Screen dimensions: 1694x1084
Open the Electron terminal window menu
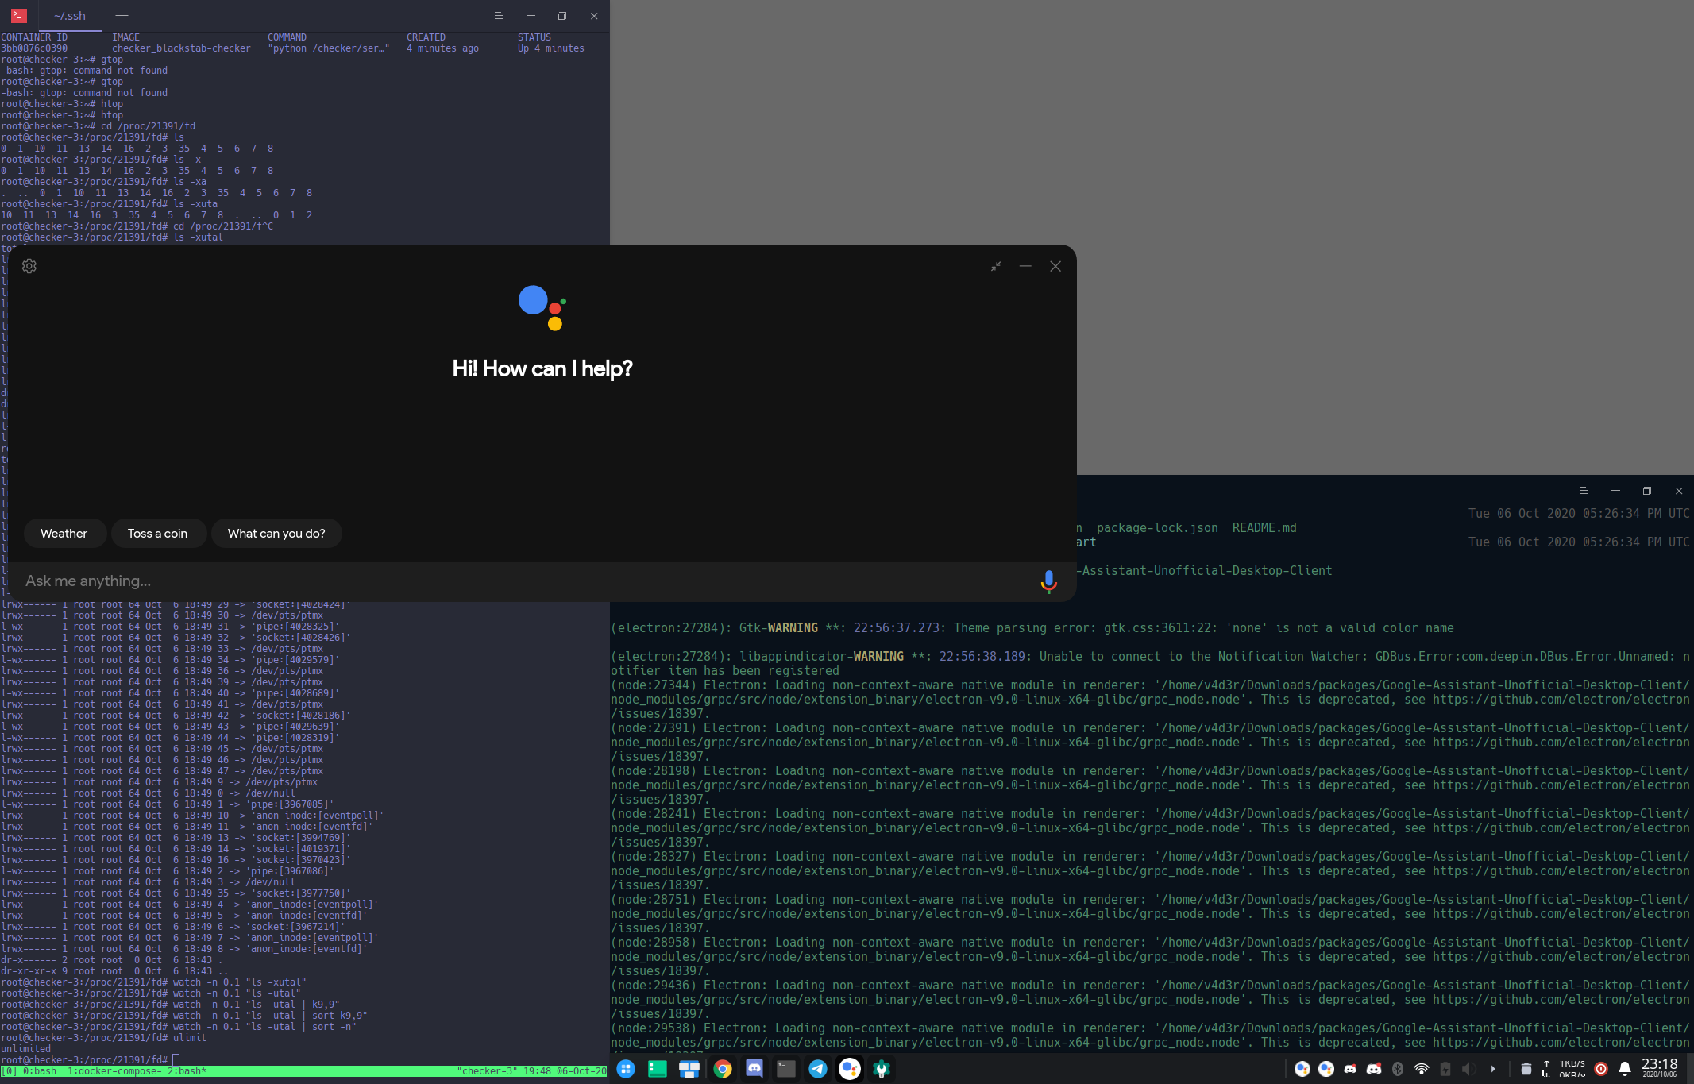1585,491
